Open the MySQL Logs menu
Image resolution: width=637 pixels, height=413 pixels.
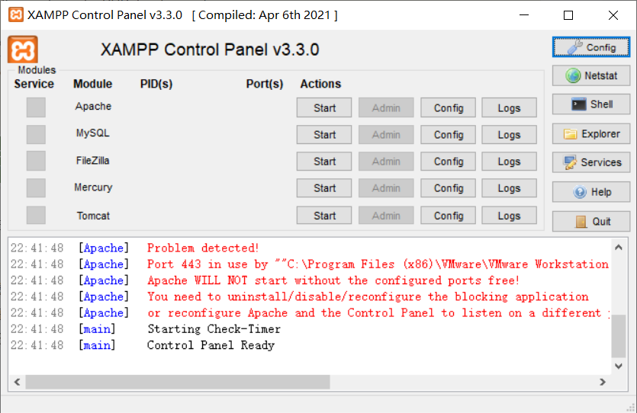509,135
